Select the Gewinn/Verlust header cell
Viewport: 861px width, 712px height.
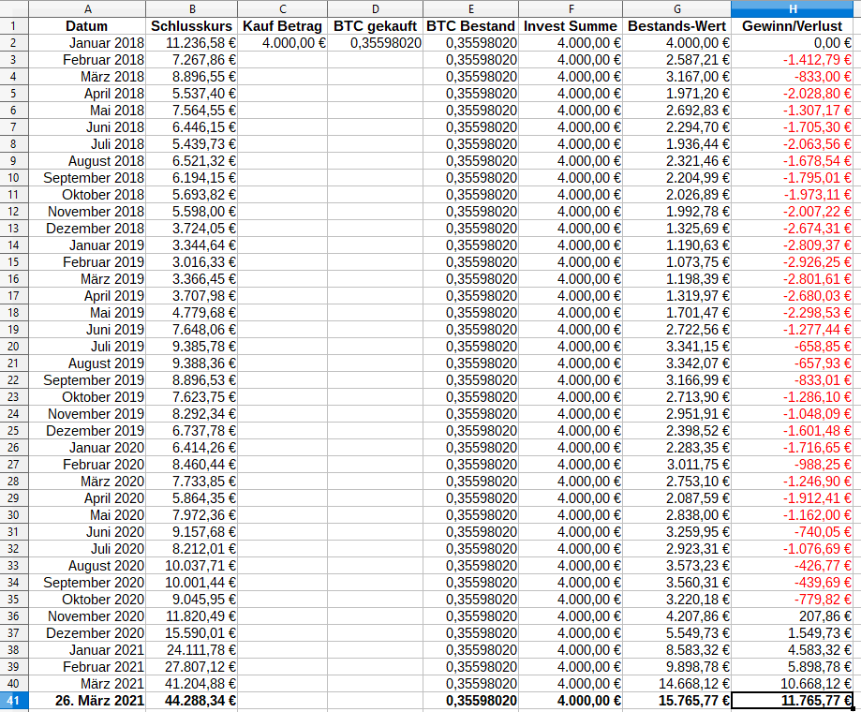click(x=793, y=26)
